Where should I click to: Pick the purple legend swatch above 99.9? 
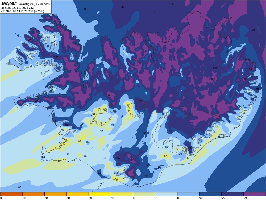coord(255,194)
